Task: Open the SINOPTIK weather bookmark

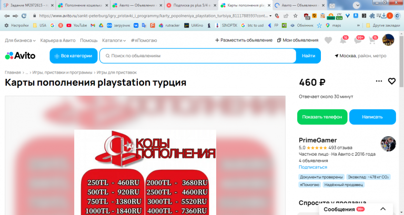Action: tap(227, 25)
